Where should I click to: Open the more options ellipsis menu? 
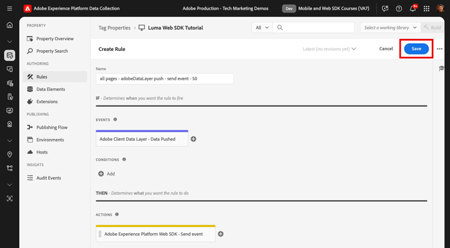[x=440, y=49]
